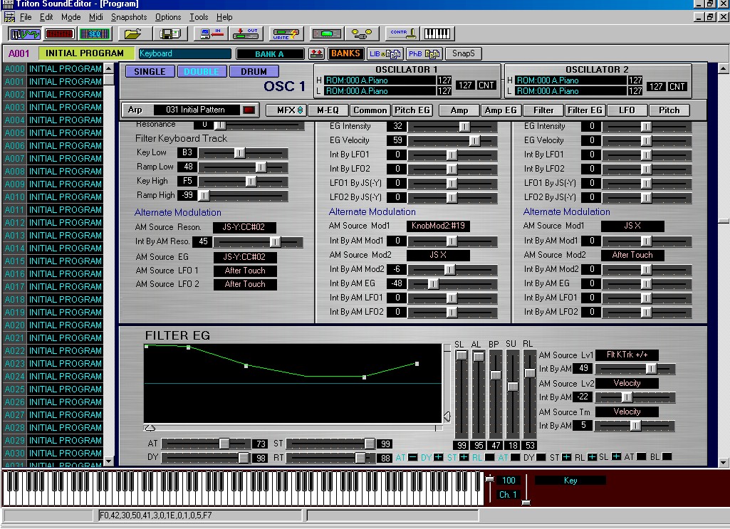Click the CONTR controller toolbar icon
The width and height of the screenshot is (730, 529).
pyautogui.click(x=402, y=33)
